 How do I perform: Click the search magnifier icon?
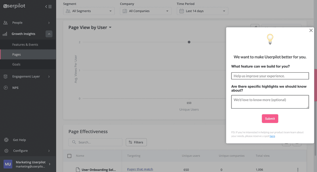pyautogui.click(x=74, y=142)
